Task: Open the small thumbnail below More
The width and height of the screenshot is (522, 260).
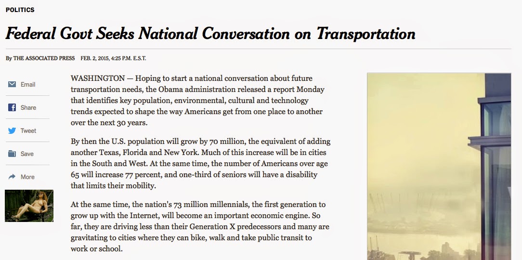Action: 29,206
